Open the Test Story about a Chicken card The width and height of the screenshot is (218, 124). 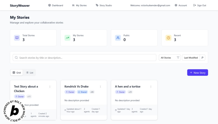[26, 89]
